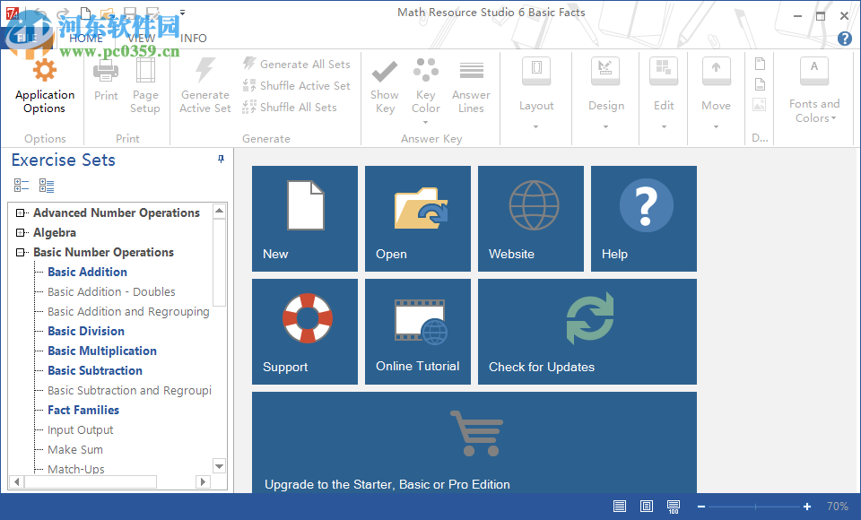
Task: Click the Print icon in the ribbon
Action: pyautogui.click(x=105, y=85)
